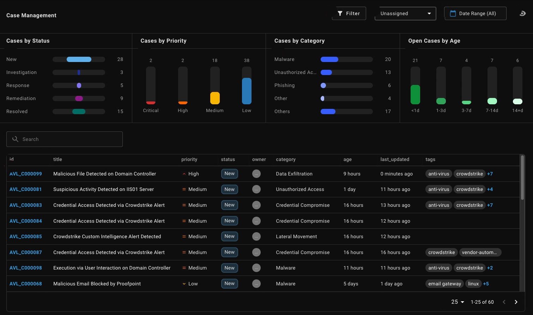Click into the Search input field

[x=65, y=139]
